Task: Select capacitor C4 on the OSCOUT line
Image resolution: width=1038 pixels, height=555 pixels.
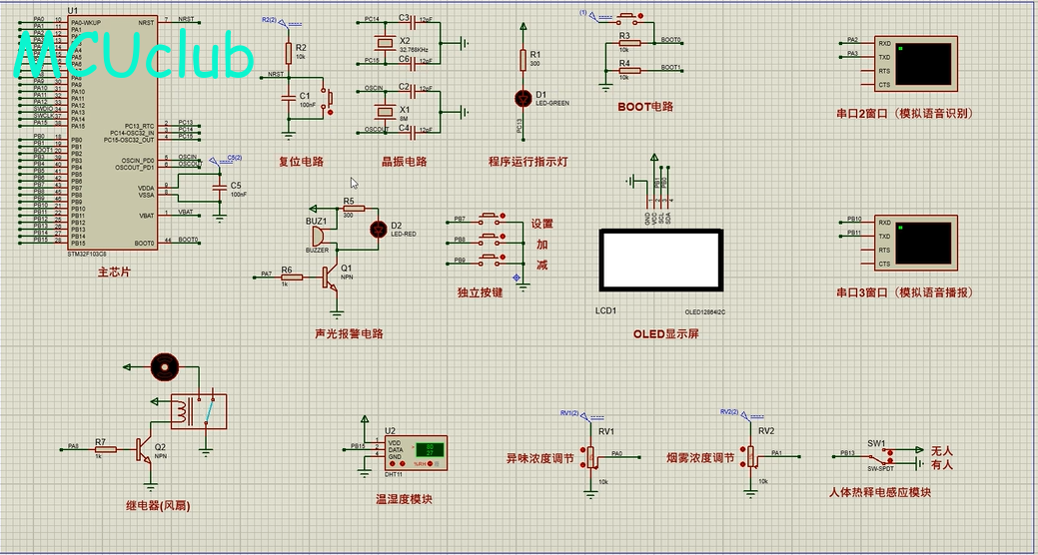Action: pyautogui.click(x=415, y=133)
